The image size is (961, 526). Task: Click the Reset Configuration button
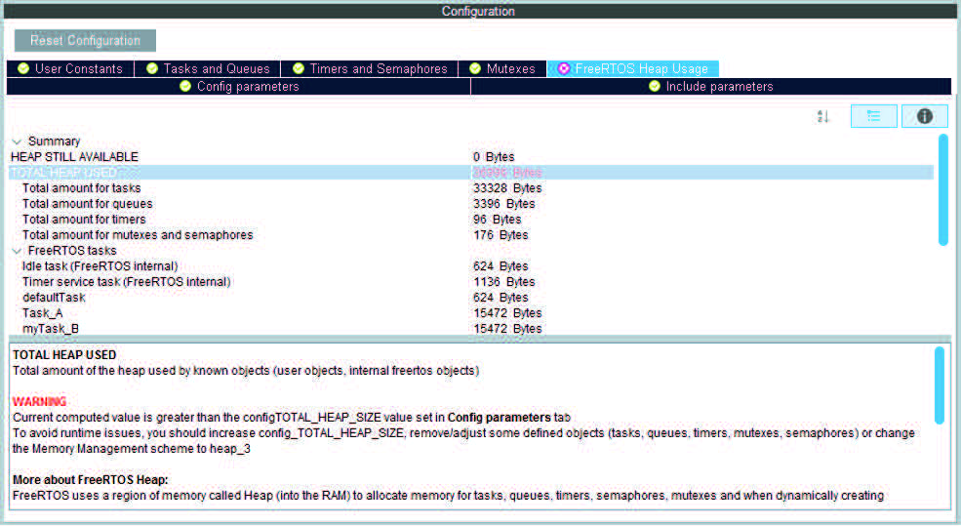[x=85, y=40]
